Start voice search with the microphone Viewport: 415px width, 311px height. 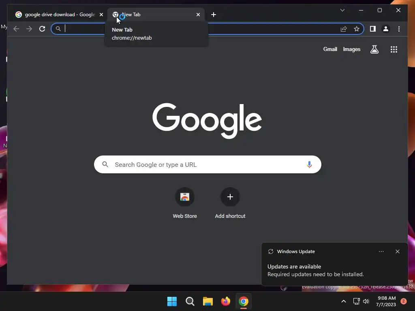(309, 164)
